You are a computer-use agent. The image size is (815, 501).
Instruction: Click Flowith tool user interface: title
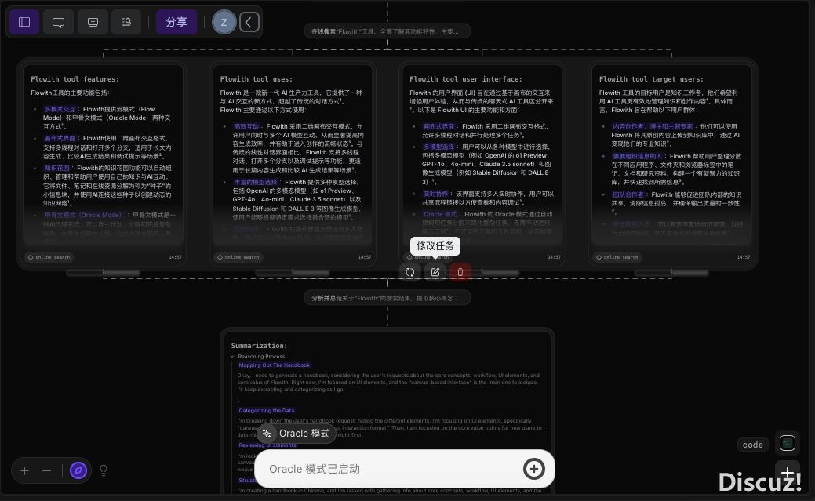(466, 79)
